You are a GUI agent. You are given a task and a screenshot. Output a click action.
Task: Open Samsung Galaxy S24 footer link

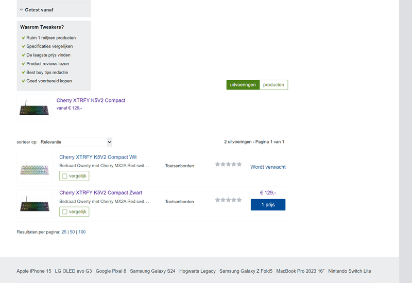(x=152, y=271)
